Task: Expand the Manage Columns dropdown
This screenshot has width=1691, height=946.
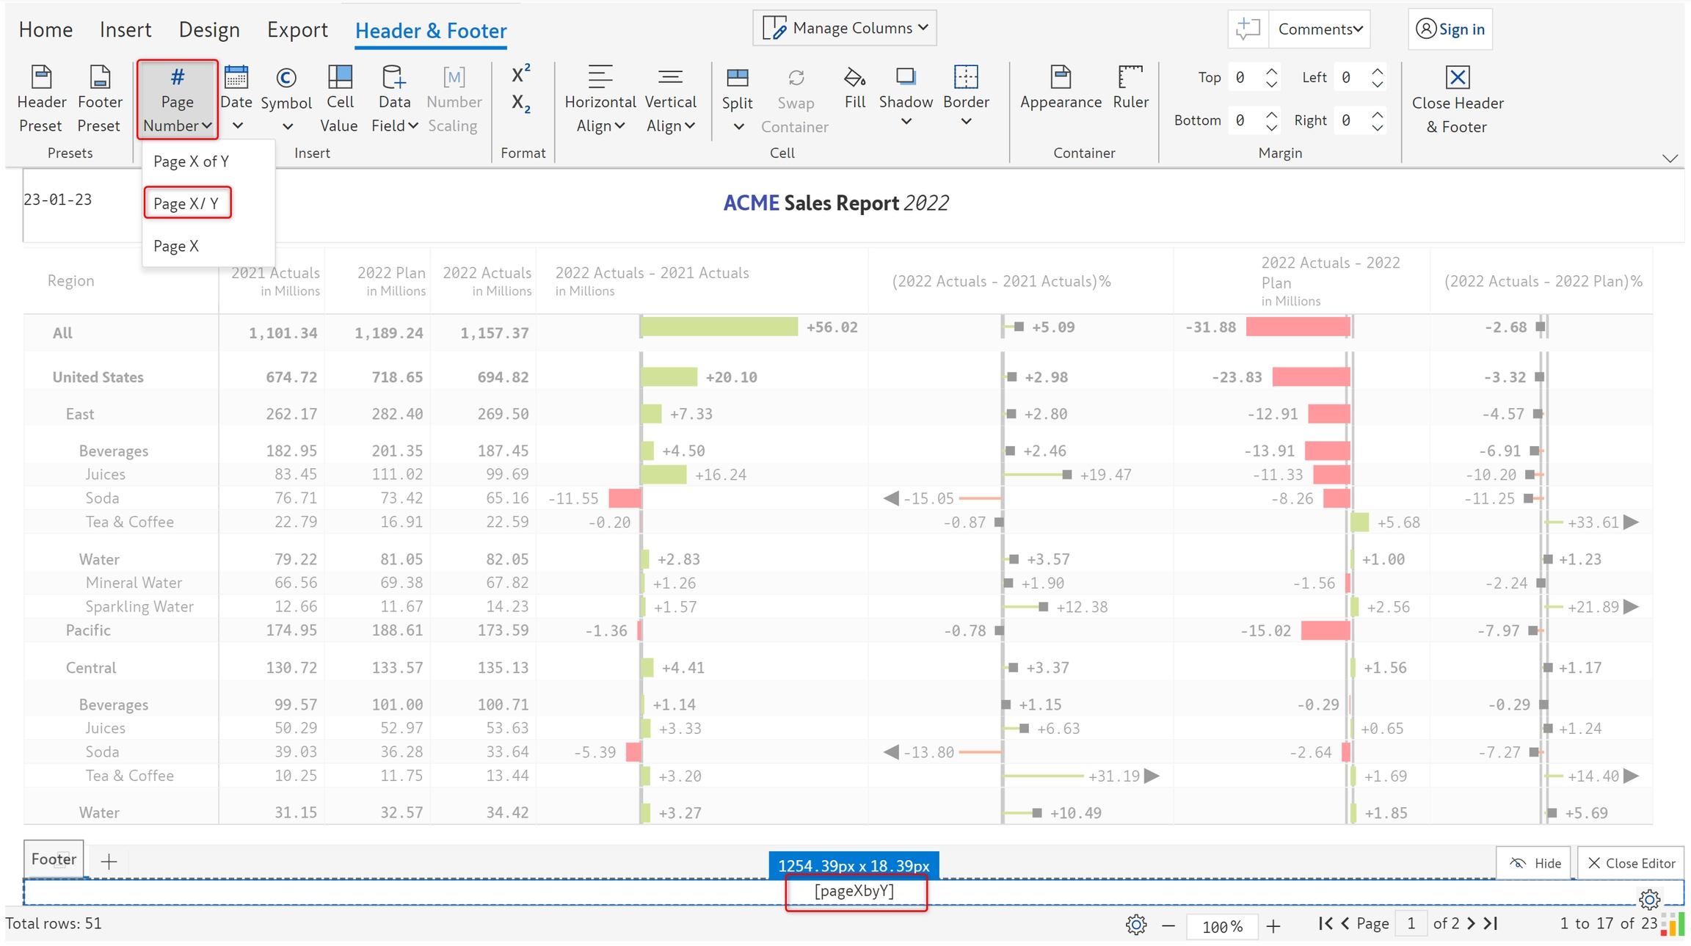Action: (845, 28)
